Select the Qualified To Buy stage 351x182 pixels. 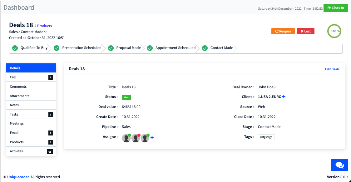coord(34,48)
